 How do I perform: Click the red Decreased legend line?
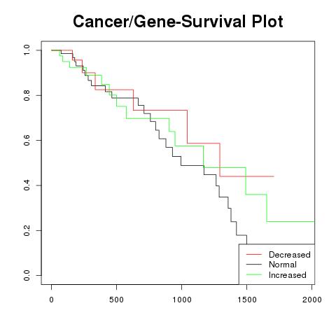click(254, 255)
